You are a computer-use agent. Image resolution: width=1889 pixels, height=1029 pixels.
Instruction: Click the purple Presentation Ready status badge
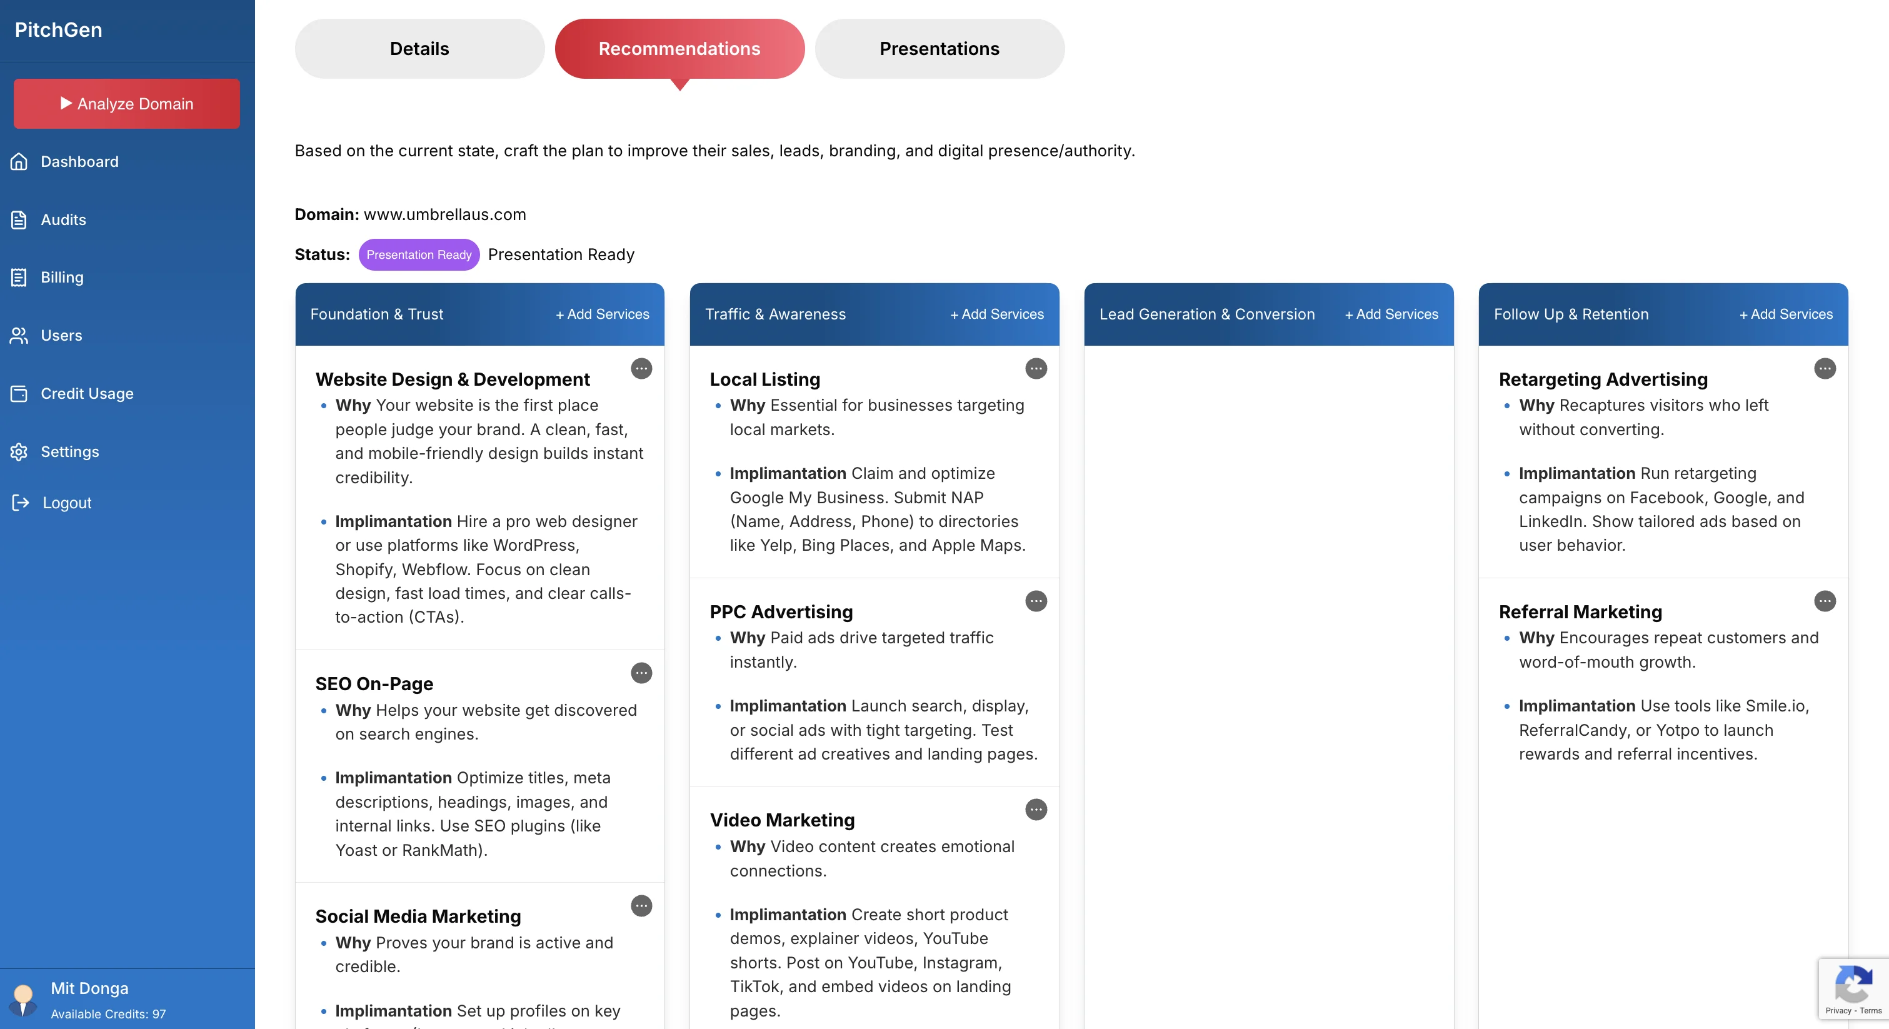pyautogui.click(x=419, y=254)
